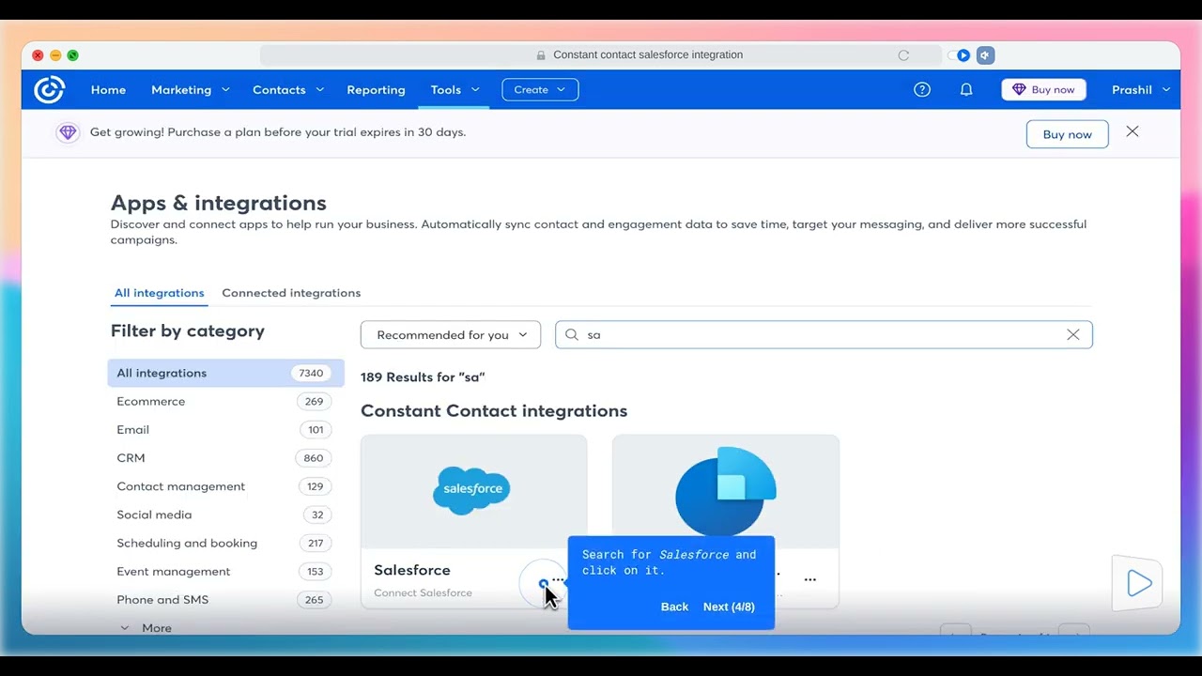Click the Salesforce cloud logo
Viewport: 1202px width, 676px height.
471,490
